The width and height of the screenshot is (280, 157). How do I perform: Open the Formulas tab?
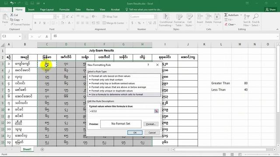[x=64, y=10]
